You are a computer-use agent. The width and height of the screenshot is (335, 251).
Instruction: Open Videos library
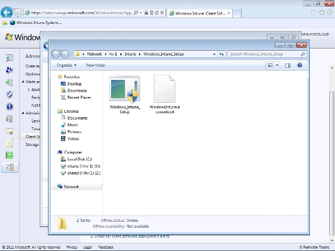coord(70,138)
